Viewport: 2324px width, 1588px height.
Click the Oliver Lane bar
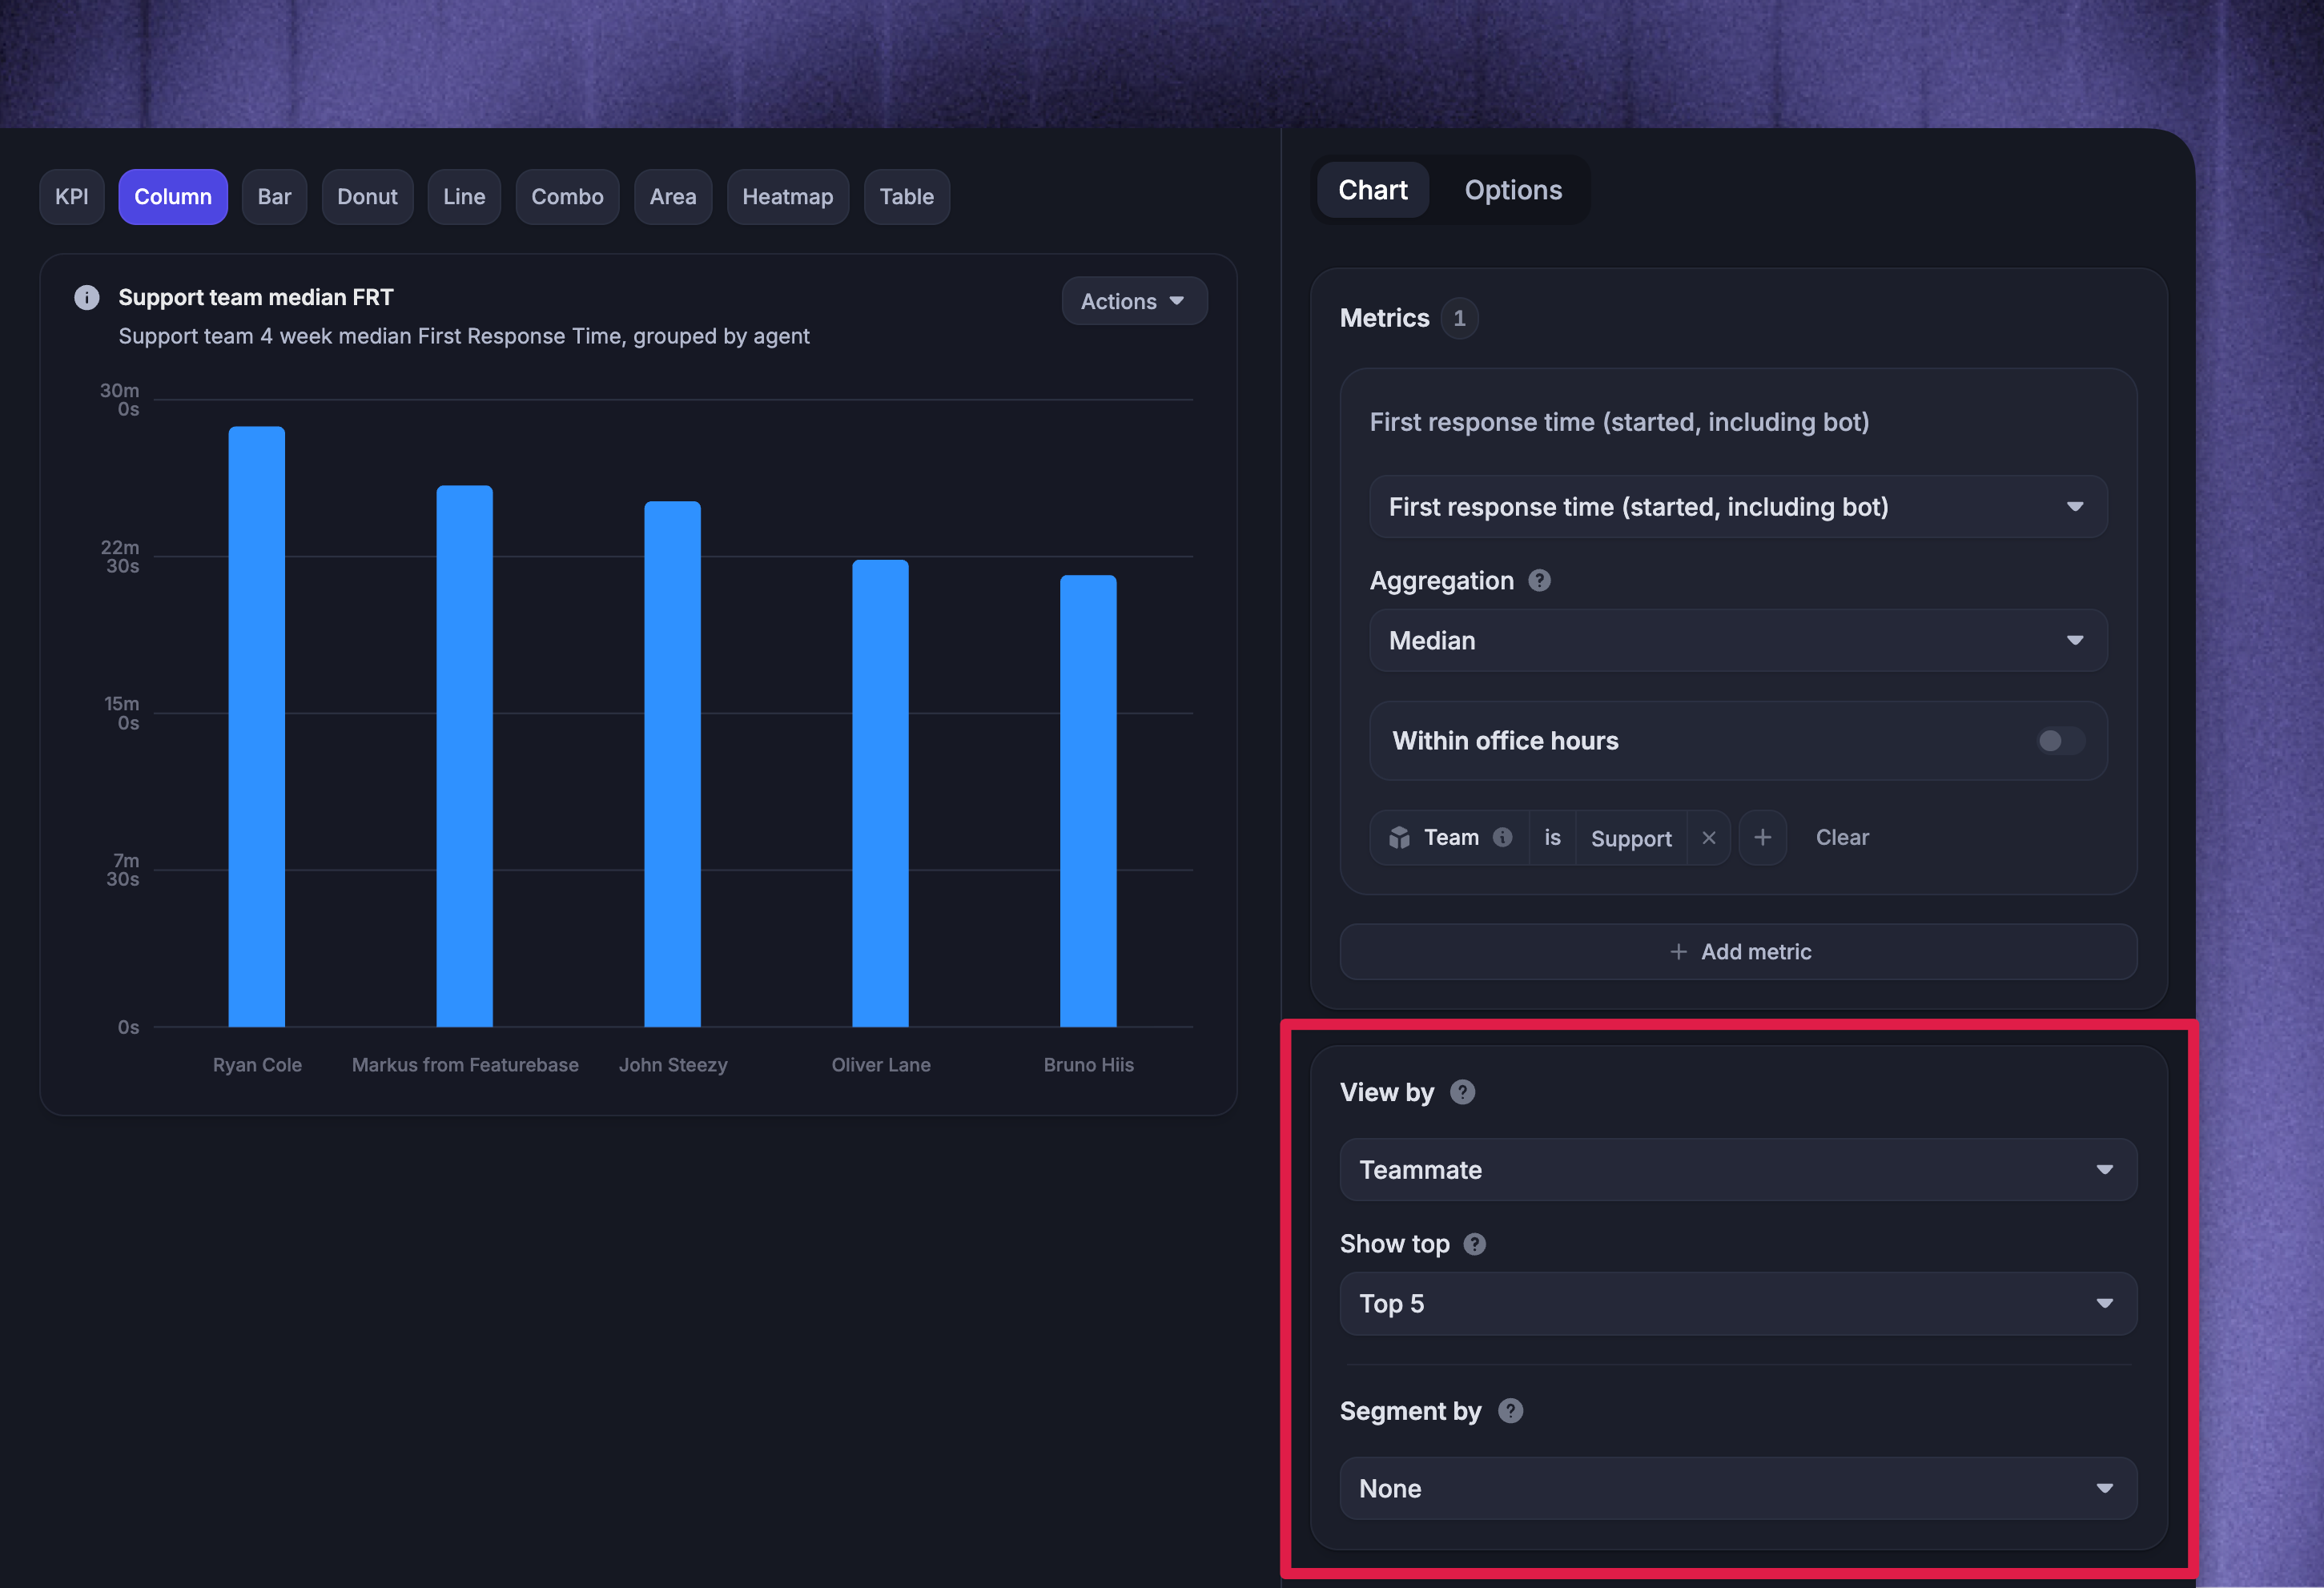click(x=881, y=793)
